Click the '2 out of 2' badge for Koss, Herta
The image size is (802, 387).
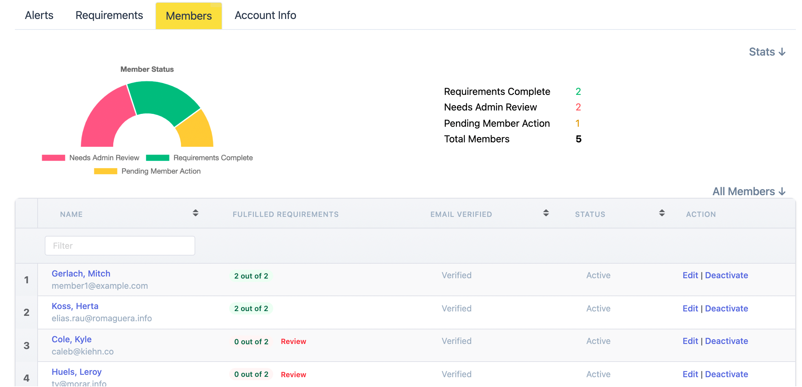251,308
